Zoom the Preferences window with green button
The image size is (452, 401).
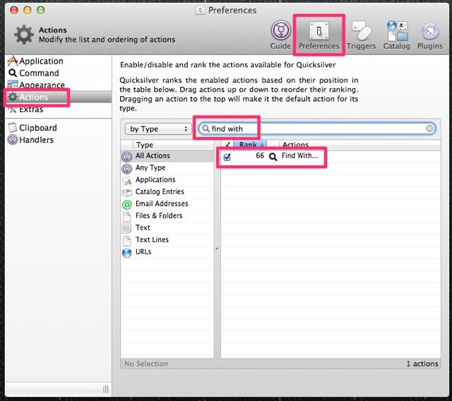(x=41, y=10)
